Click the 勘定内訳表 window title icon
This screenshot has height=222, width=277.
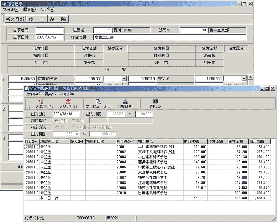coord(27,88)
